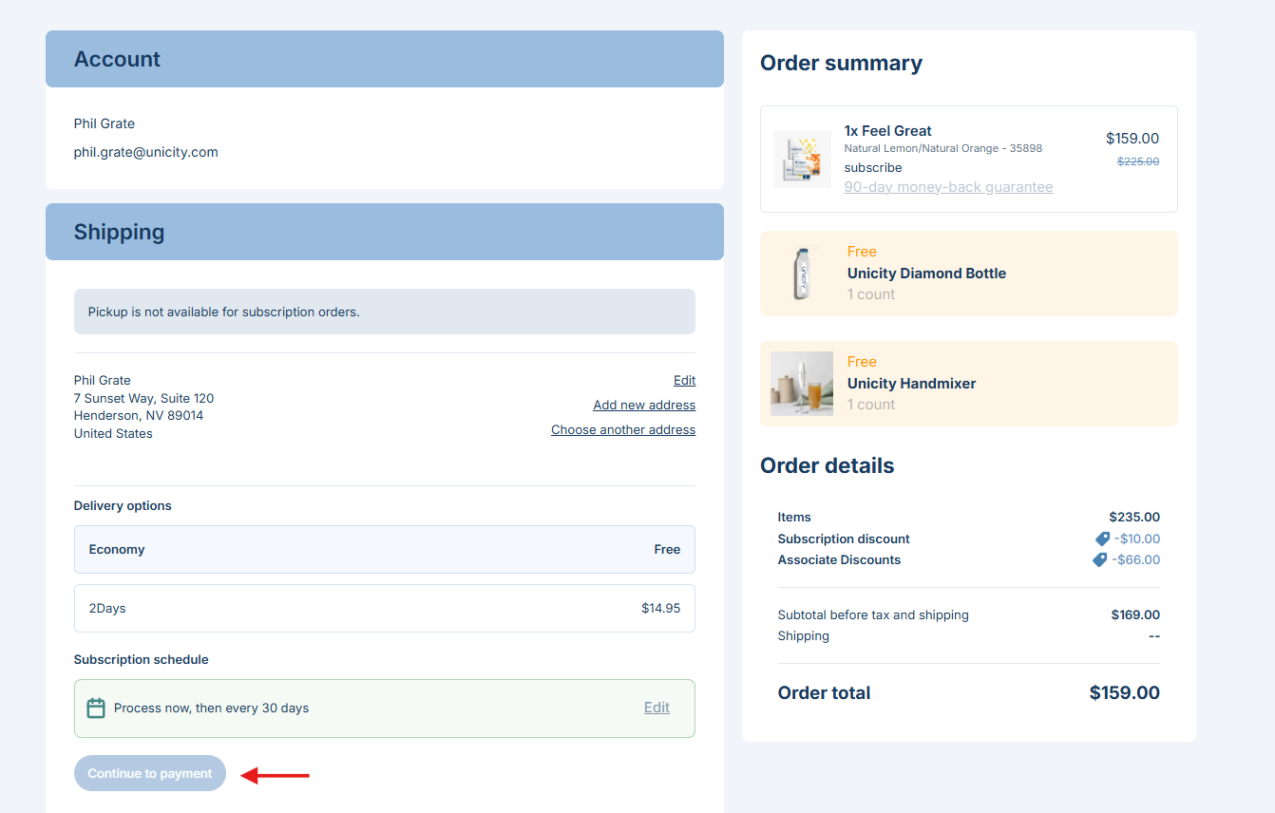Click the 1x Feel Great product title
The image size is (1275, 813).
tap(887, 131)
